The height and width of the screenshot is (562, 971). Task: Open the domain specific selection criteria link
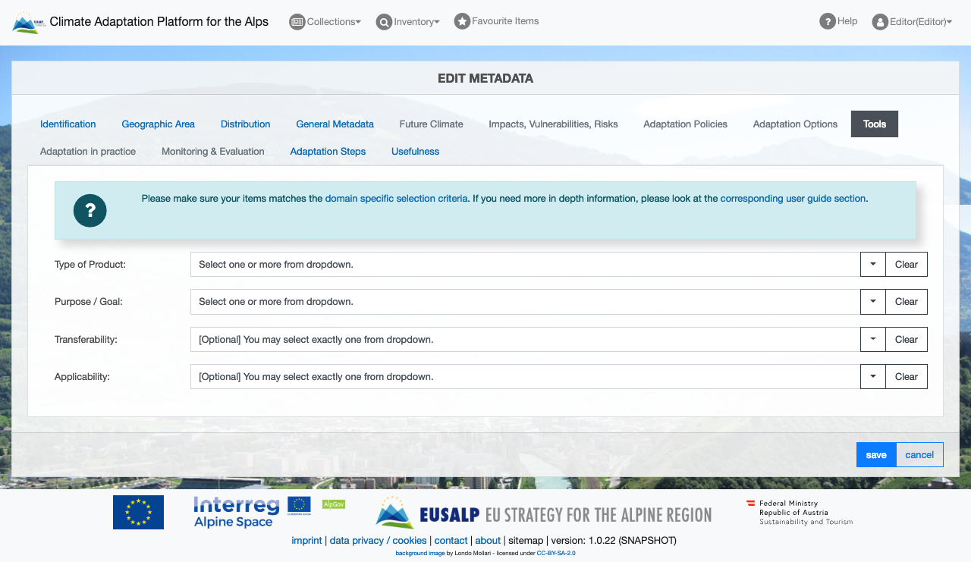[x=396, y=199]
